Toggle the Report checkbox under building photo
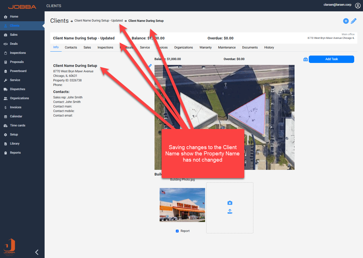The image size is (363, 258). 178,231
